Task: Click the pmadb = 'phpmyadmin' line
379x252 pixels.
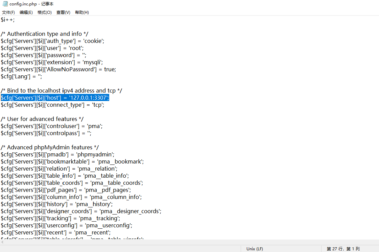Action: point(57,154)
